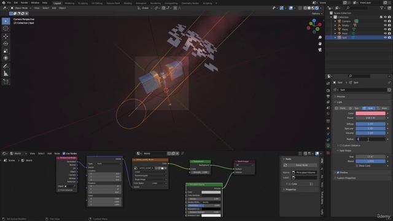This screenshot has width=393, height=221.
Task: Click the Spot Size angle field
Action: tap(370, 157)
